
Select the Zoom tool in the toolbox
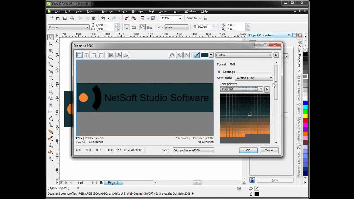pyautogui.click(x=51, y=57)
